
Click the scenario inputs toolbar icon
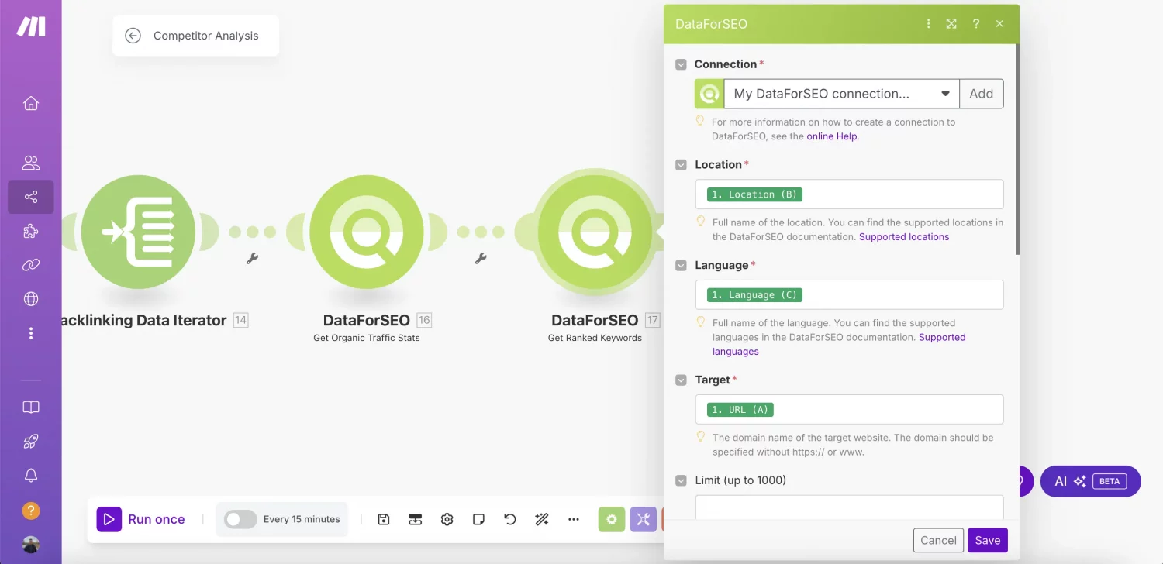point(415,519)
